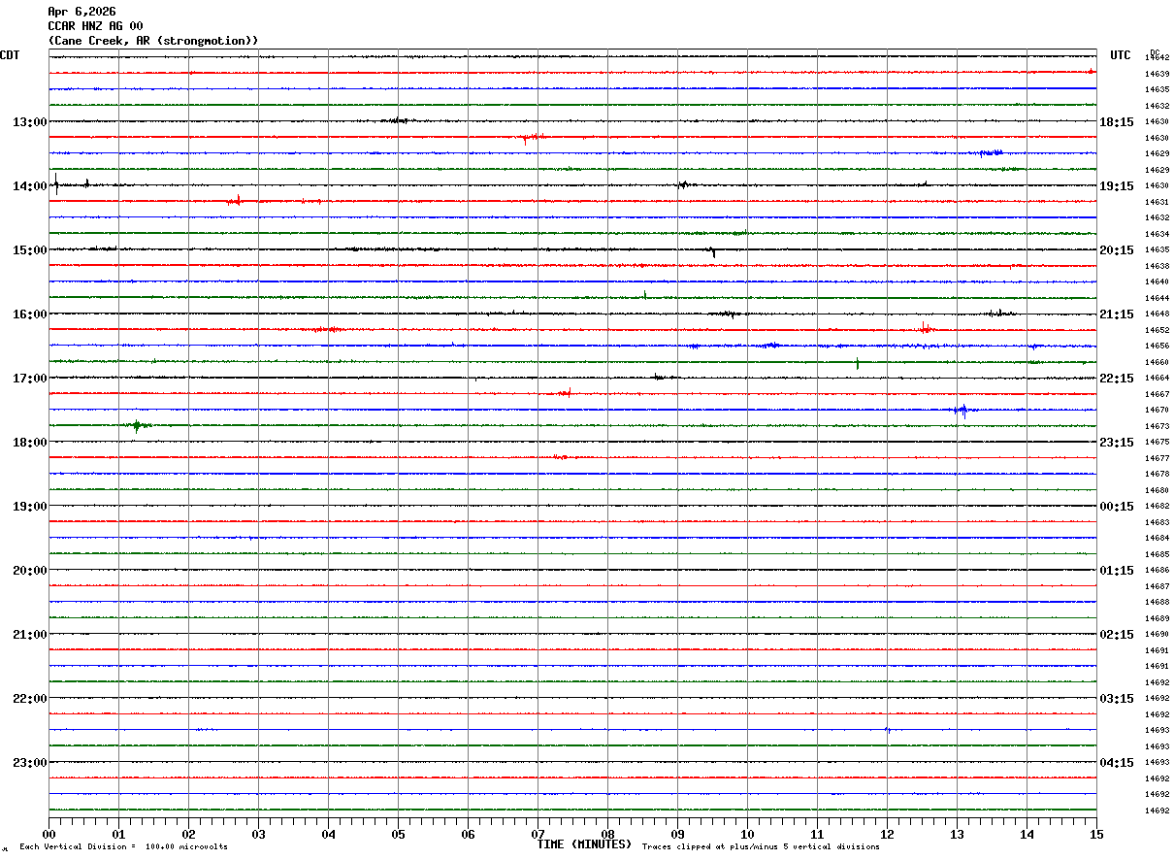Click the 'CDT' time zone label
The height and width of the screenshot is (860, 1174).
pyautogui.click(x=10, y=55)
